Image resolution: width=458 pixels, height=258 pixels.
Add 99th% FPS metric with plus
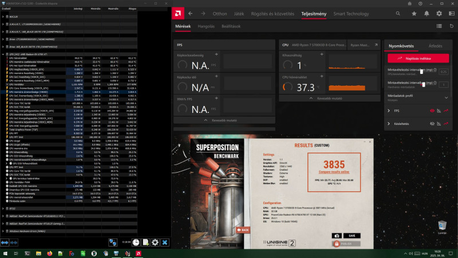[216, 98]
